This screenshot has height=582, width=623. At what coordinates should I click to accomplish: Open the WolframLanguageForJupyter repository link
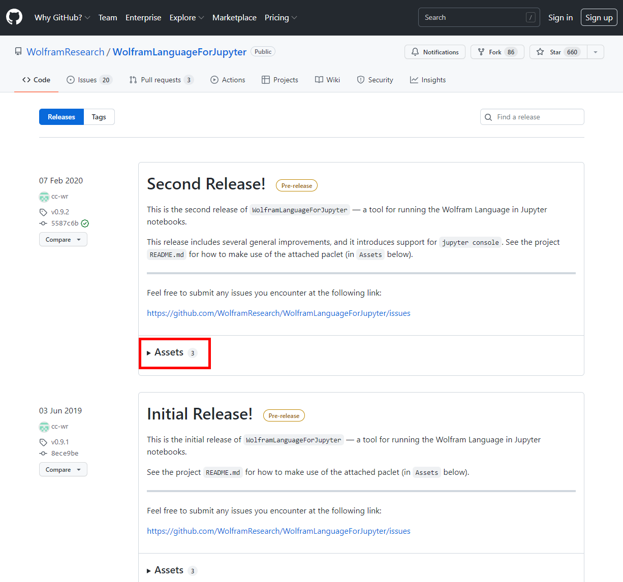pos(179,52)
